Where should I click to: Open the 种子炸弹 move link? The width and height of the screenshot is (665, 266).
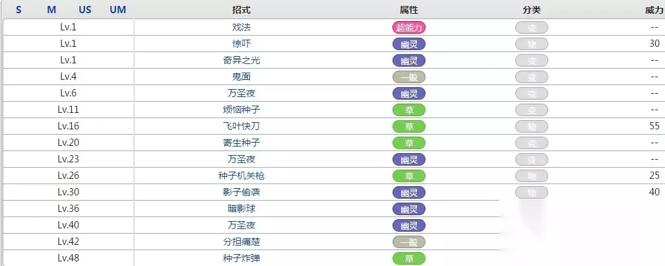pyautogui.click(x=241, y=258)
